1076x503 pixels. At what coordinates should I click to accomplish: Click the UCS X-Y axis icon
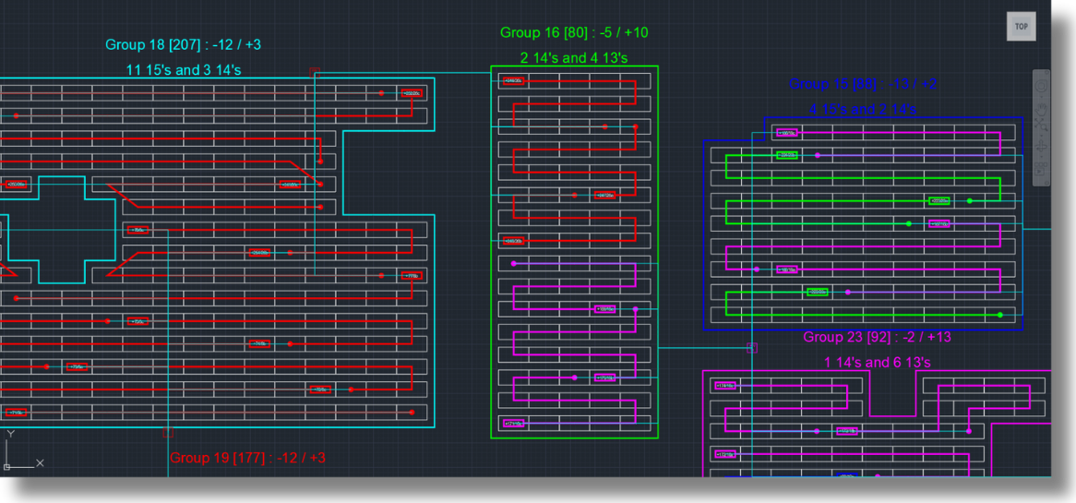(x=20, y=452)
